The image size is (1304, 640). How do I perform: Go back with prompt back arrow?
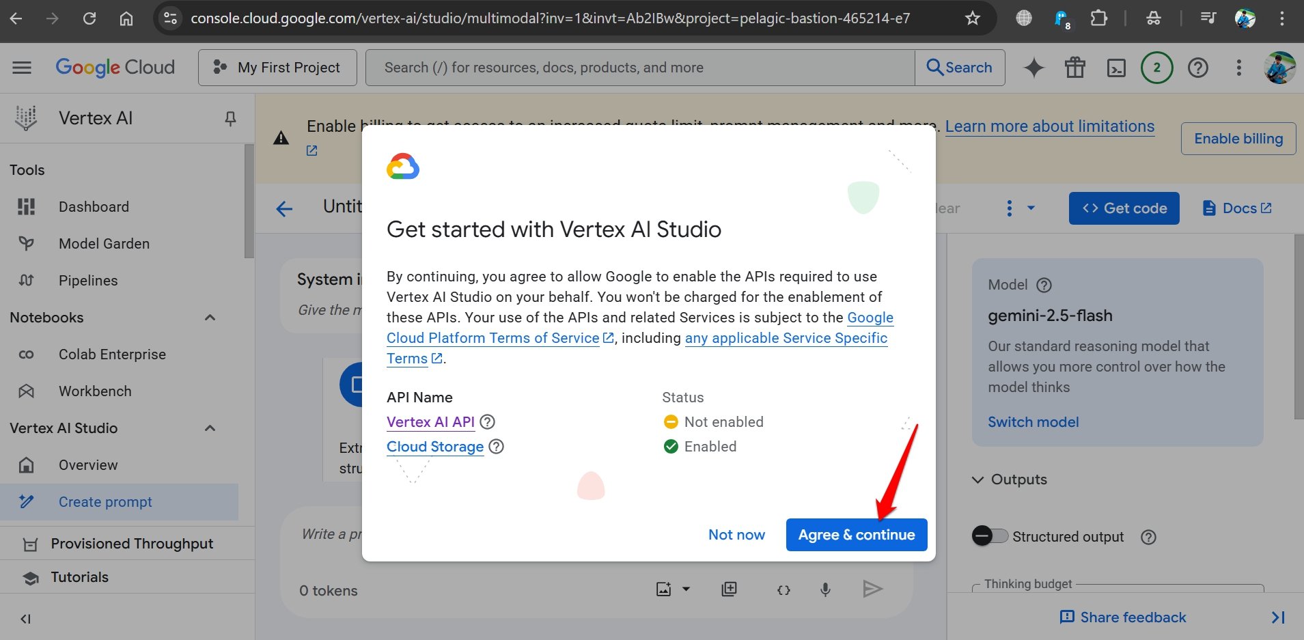[x=284, y=208]
